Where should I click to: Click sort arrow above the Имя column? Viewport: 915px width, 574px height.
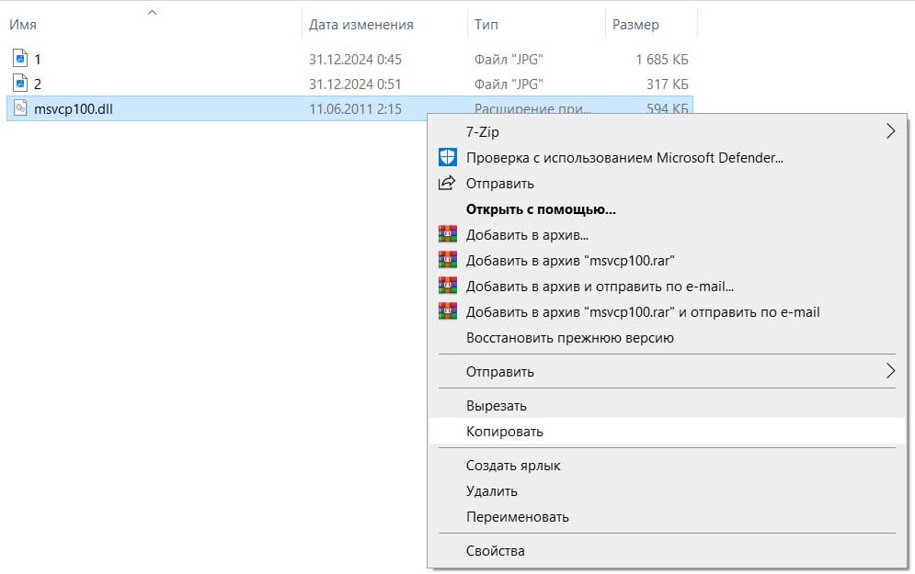[x=152, y=13]
